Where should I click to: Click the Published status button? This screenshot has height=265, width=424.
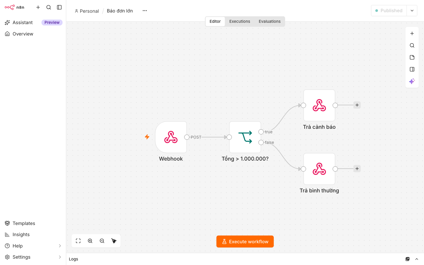click(389, 11)
